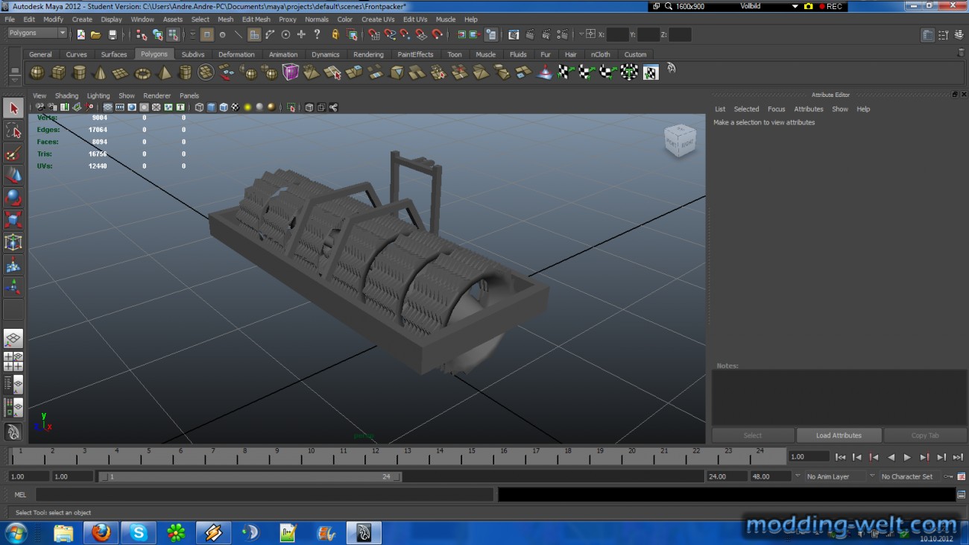The width and height of the screenshot is (969, 545).
Task: Switch to four view layout
Action: tap(13, 362)
